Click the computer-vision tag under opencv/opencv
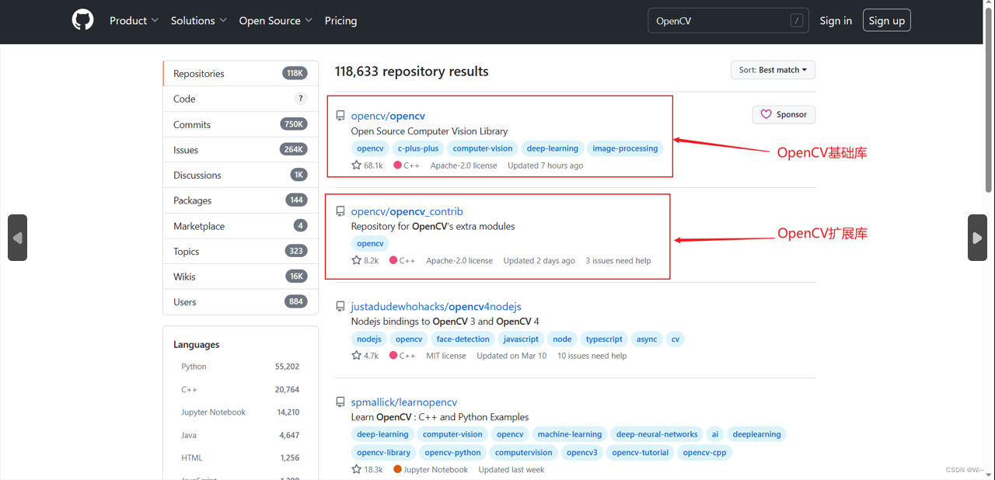 click(x=483, y=148)
